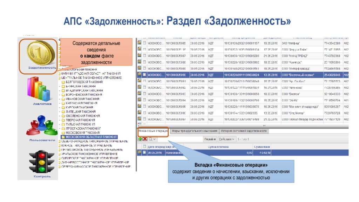Tick the checkbox in the Олд Мотор row

coord(144,113)
